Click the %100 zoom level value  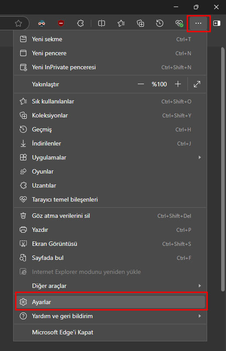[159, 84]
